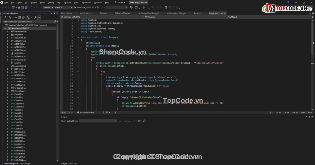
Task: Open the Any CPU platform dropdown
Action: (63, 7)
